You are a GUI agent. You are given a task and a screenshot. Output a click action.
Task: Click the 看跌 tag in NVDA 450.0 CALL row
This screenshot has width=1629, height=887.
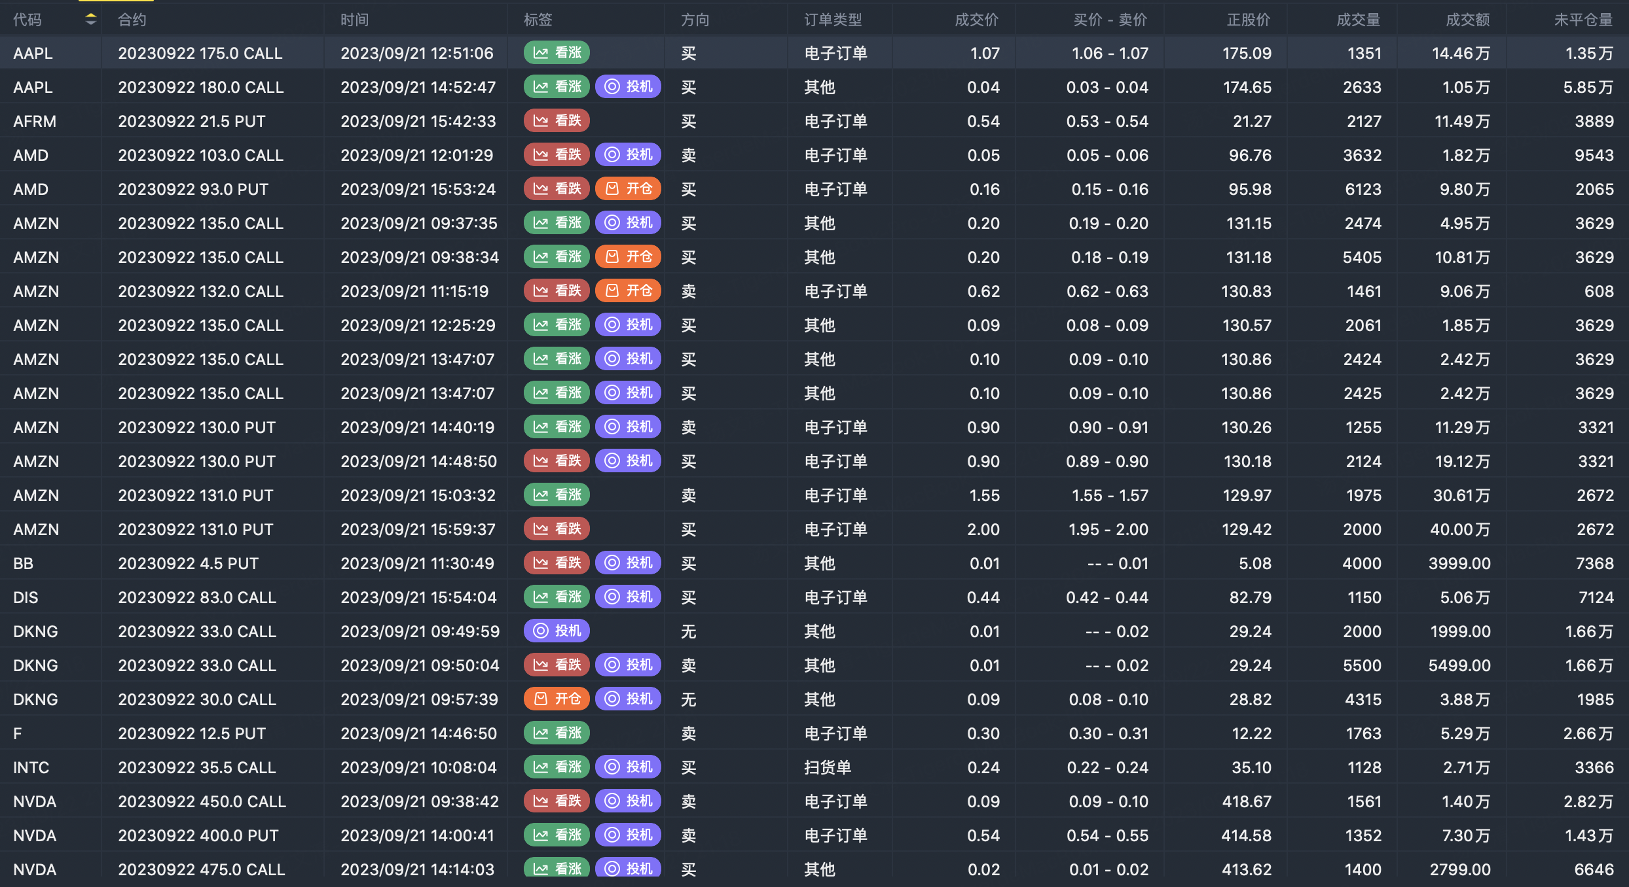coord(557,801)
